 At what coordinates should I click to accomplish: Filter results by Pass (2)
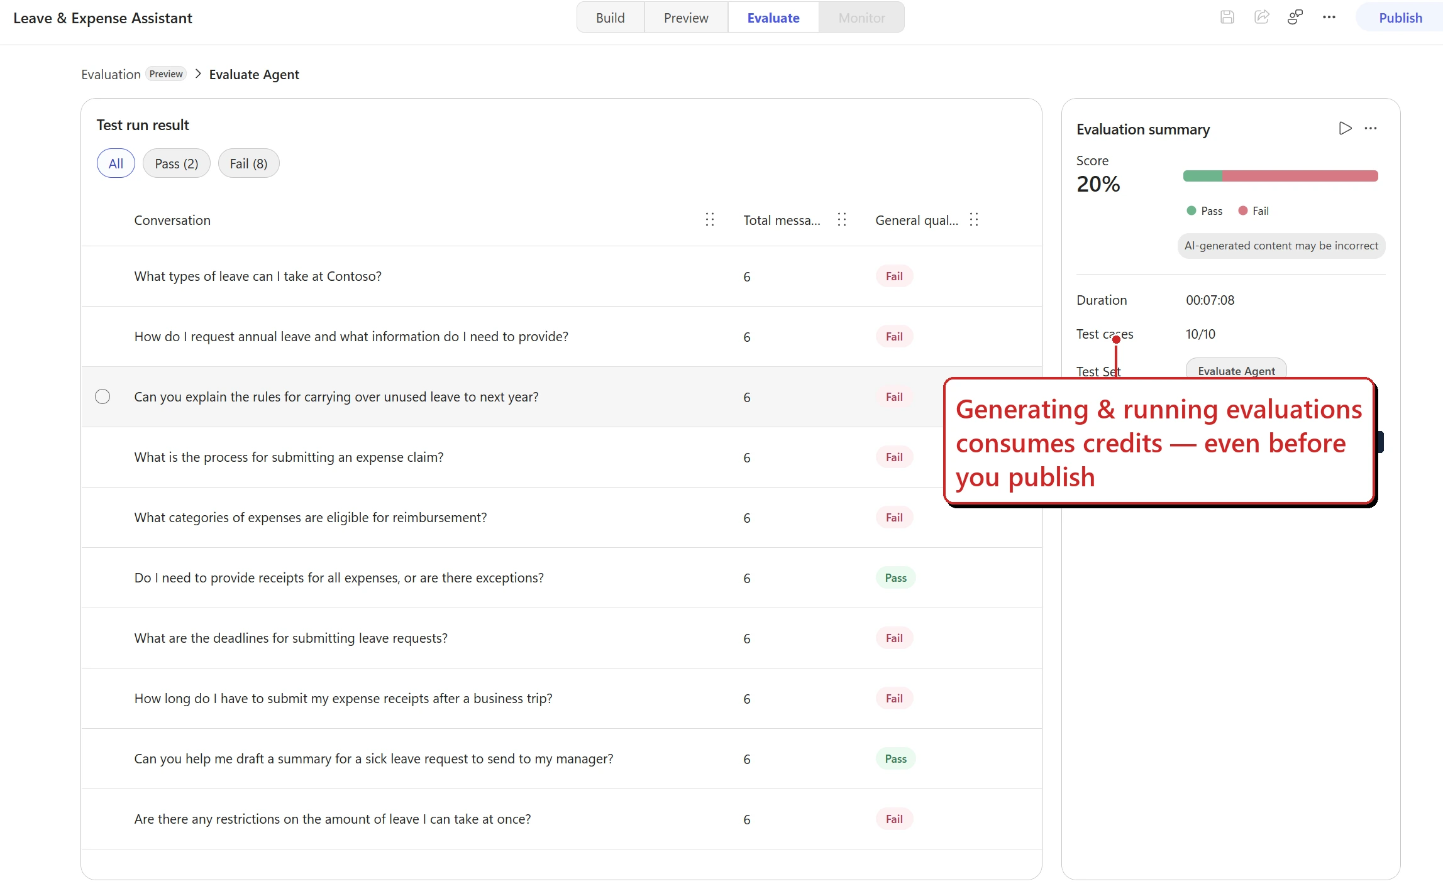coord(176,163)
